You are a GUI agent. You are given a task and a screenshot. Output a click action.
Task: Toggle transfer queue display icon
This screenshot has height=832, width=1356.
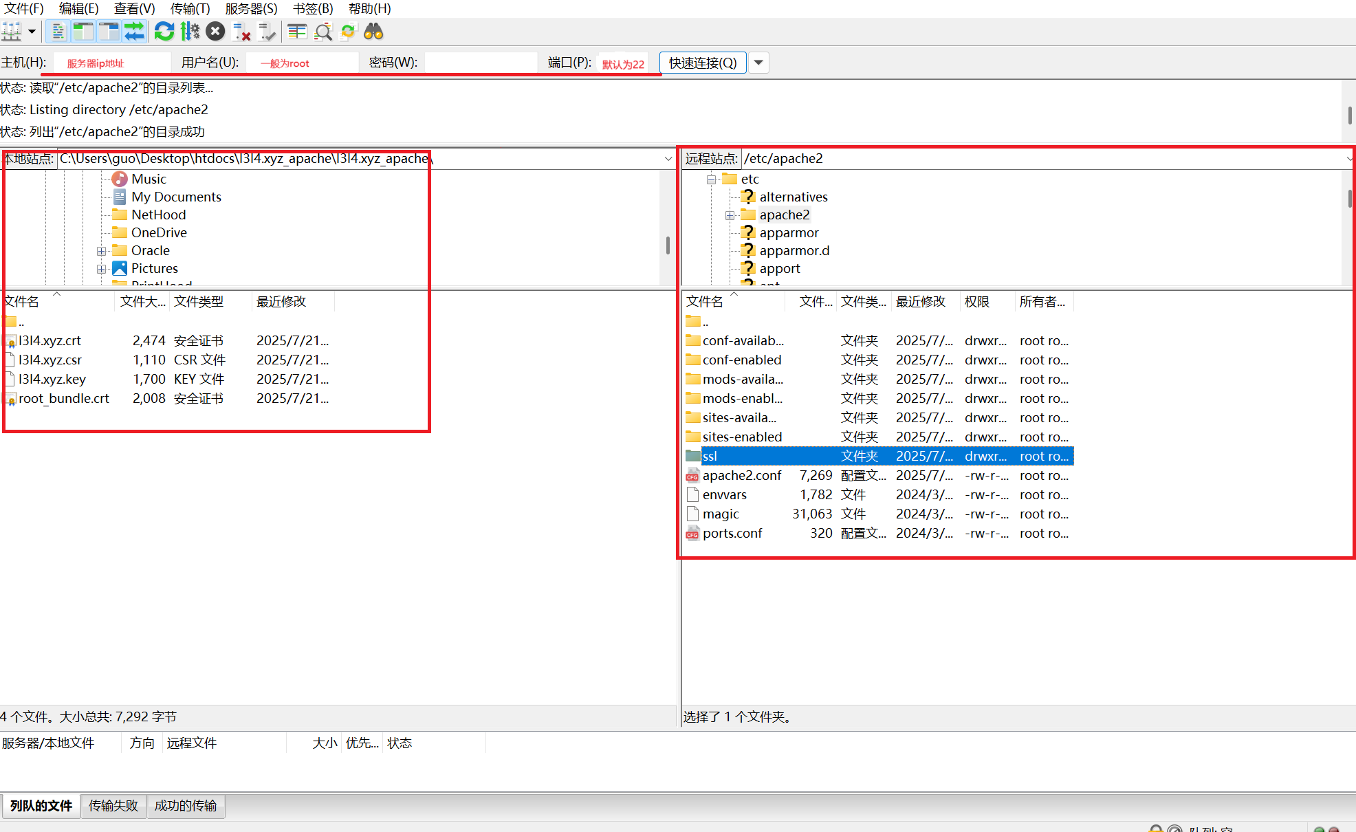click(134, 32)
